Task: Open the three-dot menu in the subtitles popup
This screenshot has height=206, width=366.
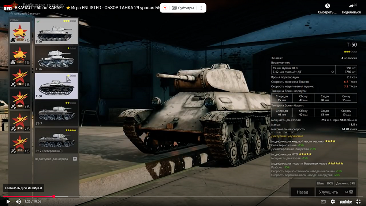Action: [x=201, y=8]
